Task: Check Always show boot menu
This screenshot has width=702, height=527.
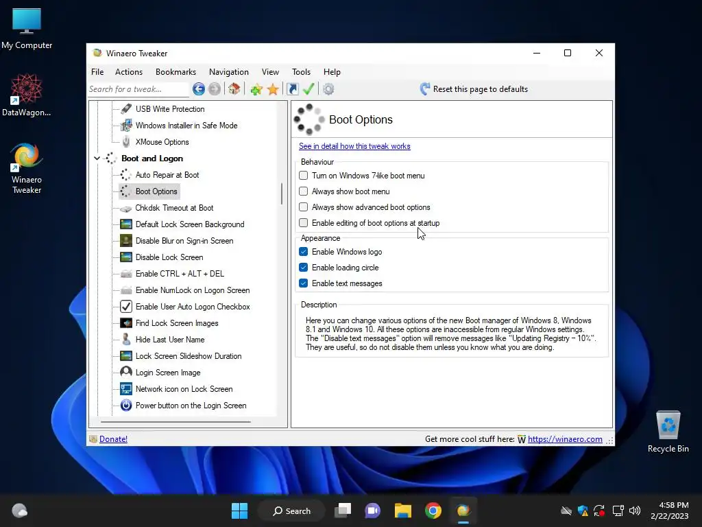Action: coord(304,191)
